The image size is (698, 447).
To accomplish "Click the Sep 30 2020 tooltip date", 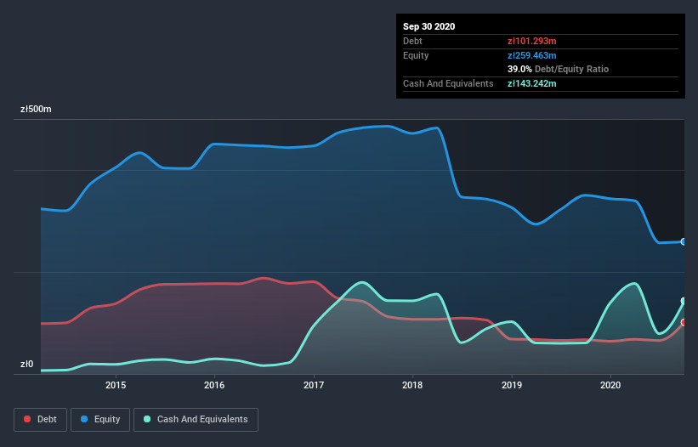I will (x=428, y=26).
